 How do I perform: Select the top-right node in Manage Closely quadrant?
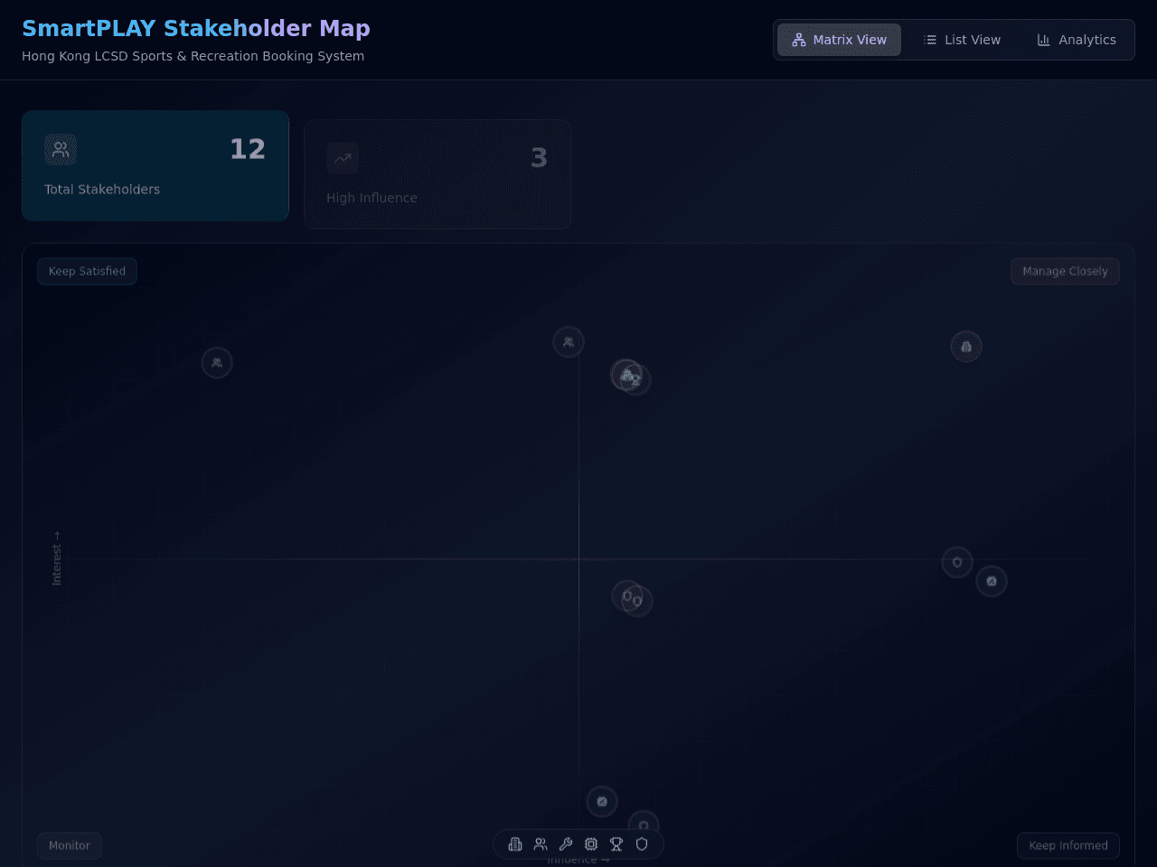[x=966, y=347]
